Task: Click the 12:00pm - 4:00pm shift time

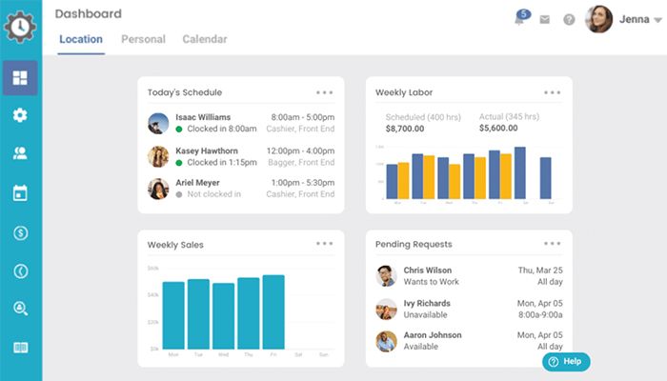Action: tap(300, 150)
